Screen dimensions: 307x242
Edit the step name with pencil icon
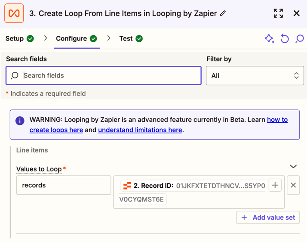pos(223,13)
